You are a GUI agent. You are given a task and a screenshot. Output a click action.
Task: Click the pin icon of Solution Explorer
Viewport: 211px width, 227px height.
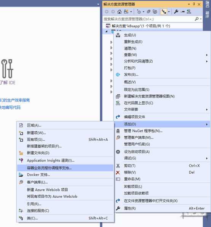pos(194,4)
